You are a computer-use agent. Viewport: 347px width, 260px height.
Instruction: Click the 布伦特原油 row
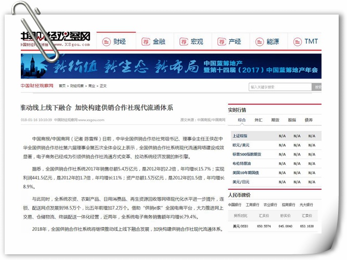[x=276, y=163]
